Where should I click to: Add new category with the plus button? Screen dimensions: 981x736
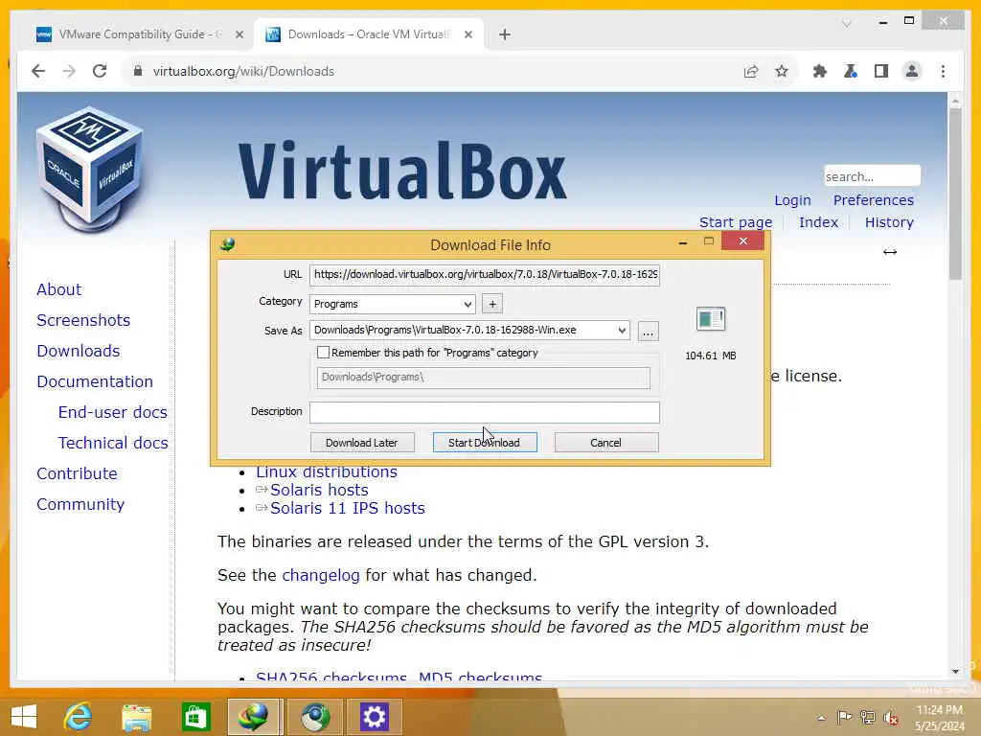tap(492, 304)
